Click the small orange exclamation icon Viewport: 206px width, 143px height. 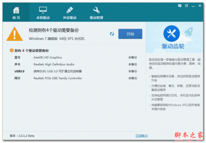pos(12,51)
